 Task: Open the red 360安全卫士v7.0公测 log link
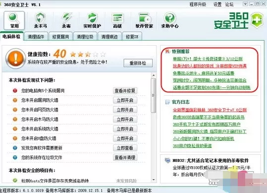point(210,110)
